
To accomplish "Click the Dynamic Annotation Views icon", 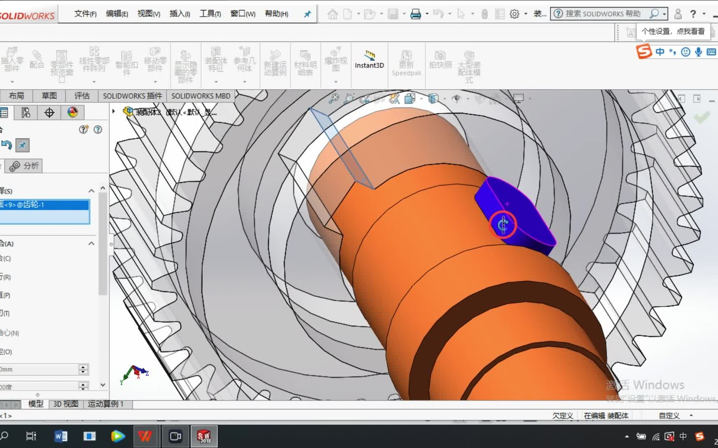I will (x=394, y=98).
